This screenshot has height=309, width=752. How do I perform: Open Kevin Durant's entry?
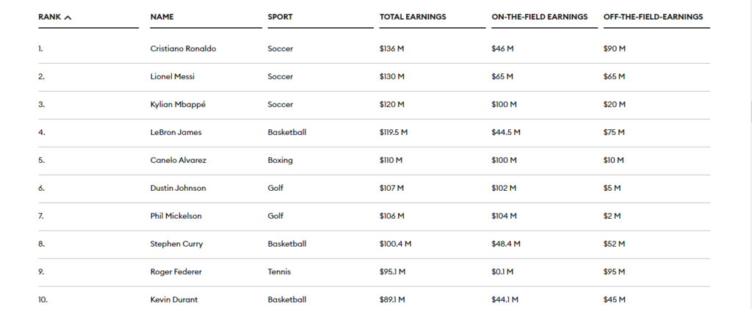click(173, 299)
